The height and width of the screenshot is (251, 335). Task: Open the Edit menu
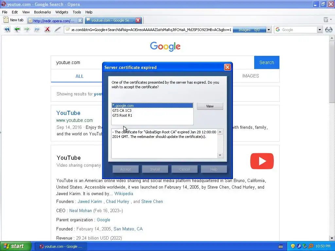pos(15,12)
